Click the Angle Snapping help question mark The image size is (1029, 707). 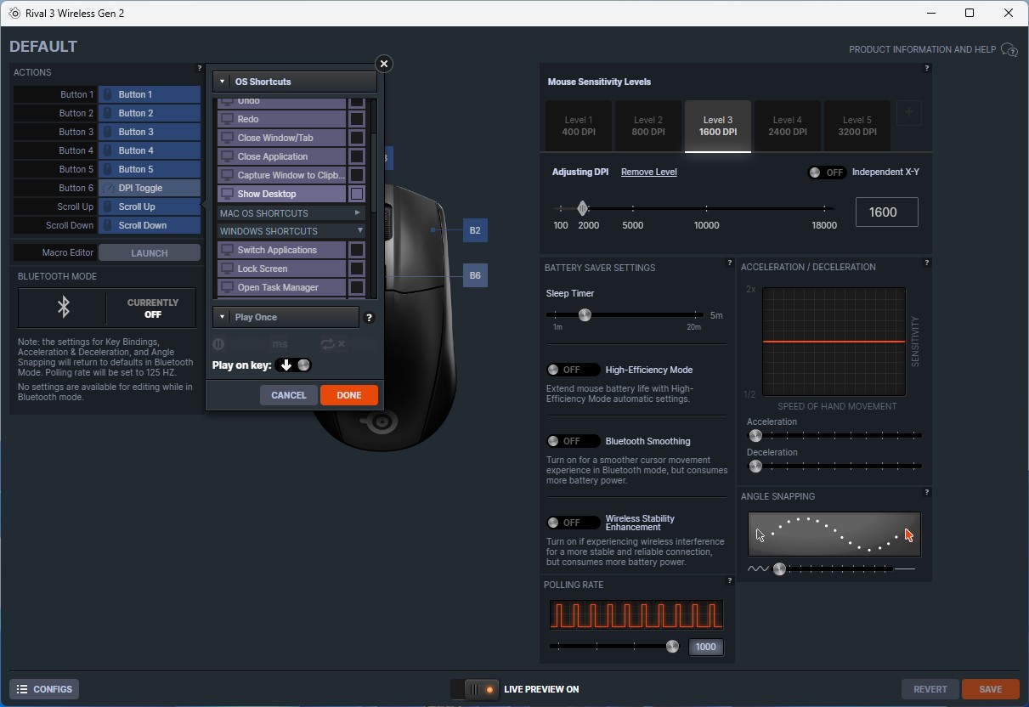pos(926,492)
